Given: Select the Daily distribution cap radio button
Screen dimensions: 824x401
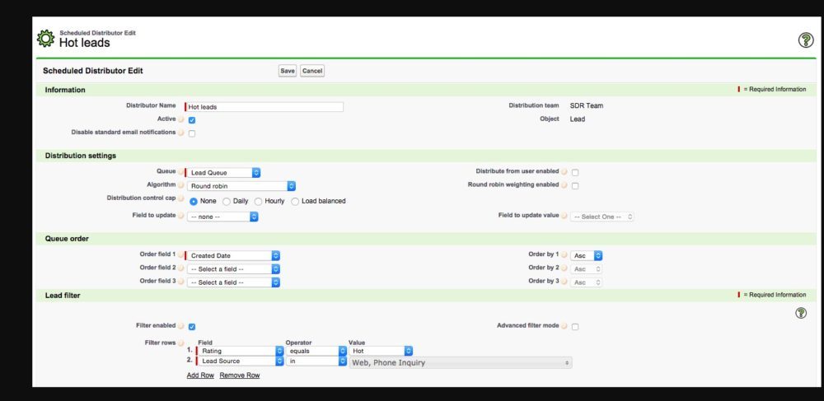Looking at the screenshot, I should point(227,201).
